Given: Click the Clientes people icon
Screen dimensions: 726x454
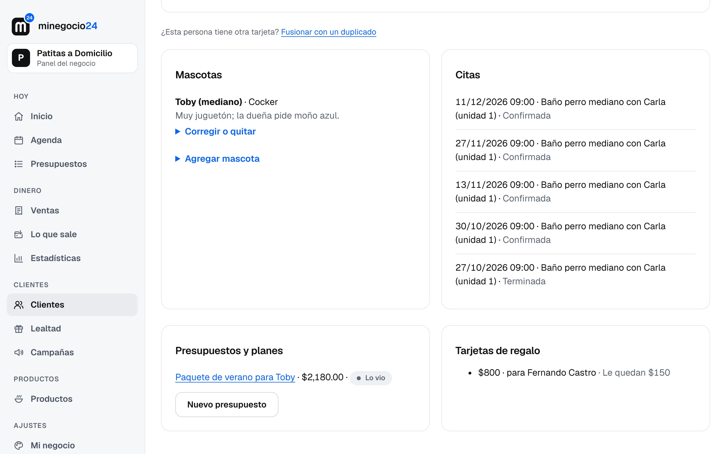Looking at the screenshot, I should (19, 305).
